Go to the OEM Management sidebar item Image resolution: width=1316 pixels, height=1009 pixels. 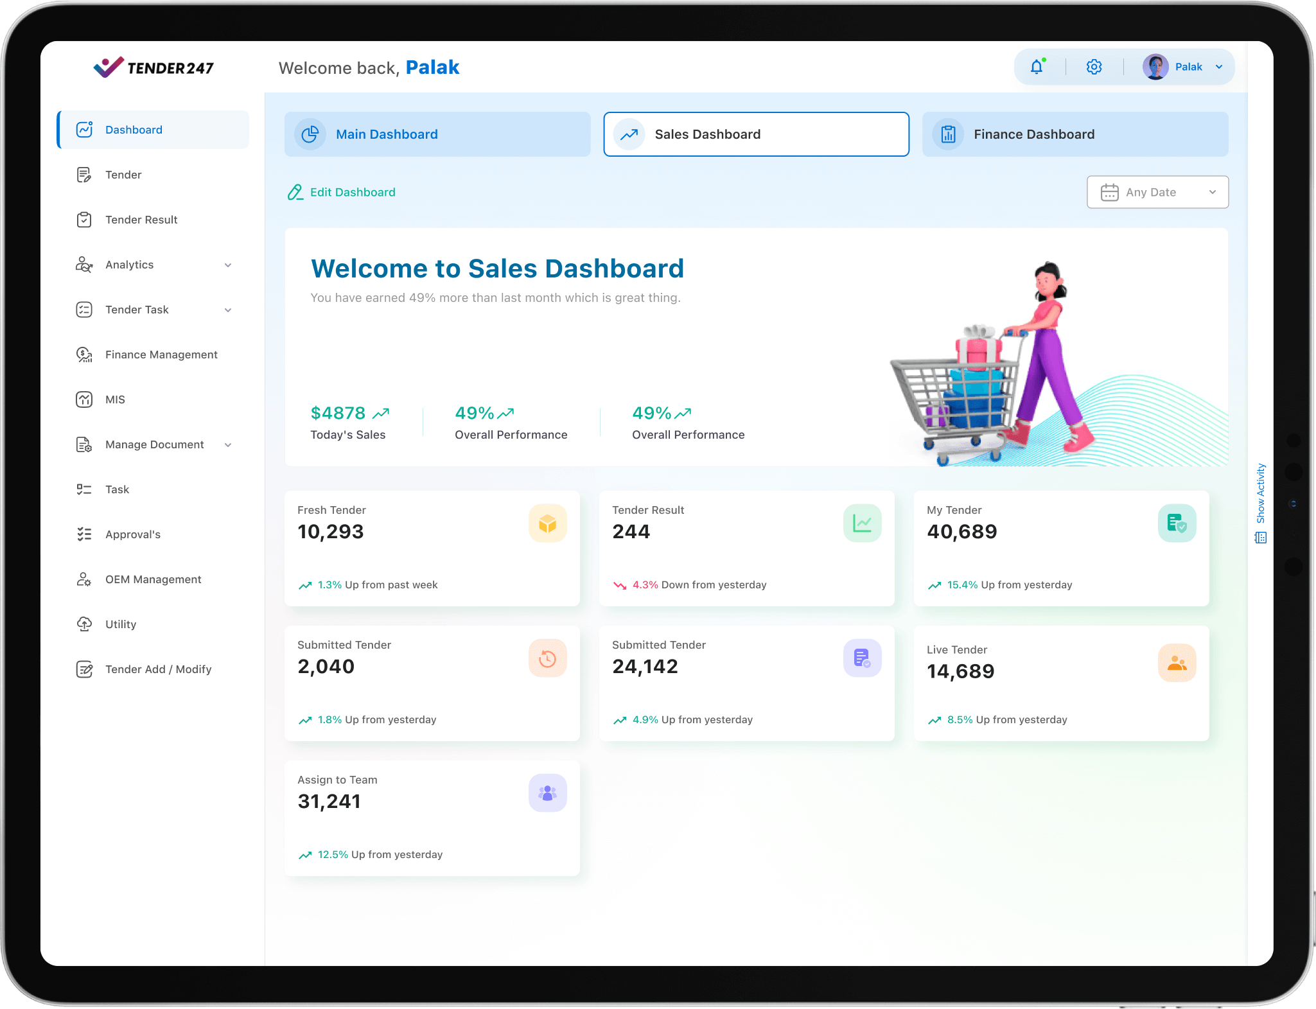(x=153, y=579)
